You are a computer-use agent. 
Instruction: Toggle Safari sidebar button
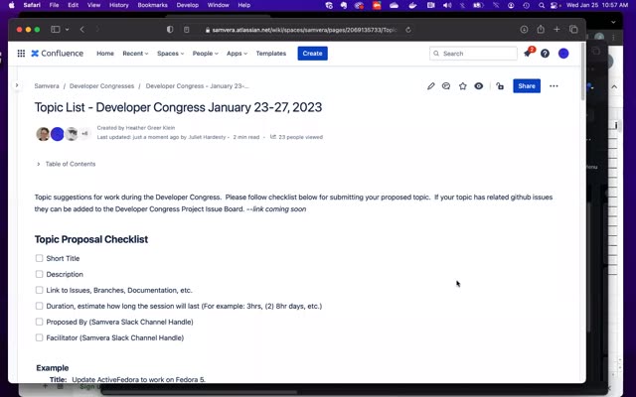pyautogui.click(x=56, y=29)
